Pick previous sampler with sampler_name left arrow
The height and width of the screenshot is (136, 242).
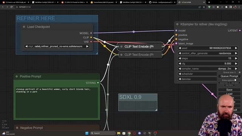pyautogui.click(x=180, y=69)
